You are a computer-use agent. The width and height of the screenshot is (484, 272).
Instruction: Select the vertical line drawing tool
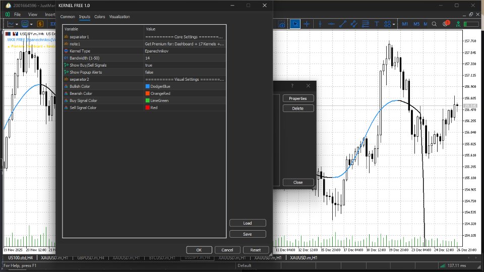coord(320,24)
